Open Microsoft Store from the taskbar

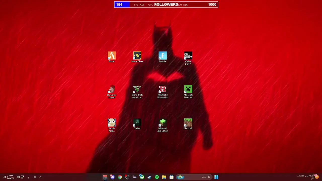(x=172, y=177)
